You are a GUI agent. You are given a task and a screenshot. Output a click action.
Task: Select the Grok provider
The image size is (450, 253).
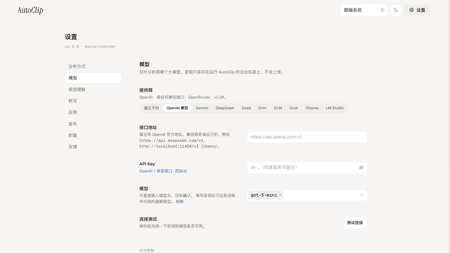coord(294,108)
